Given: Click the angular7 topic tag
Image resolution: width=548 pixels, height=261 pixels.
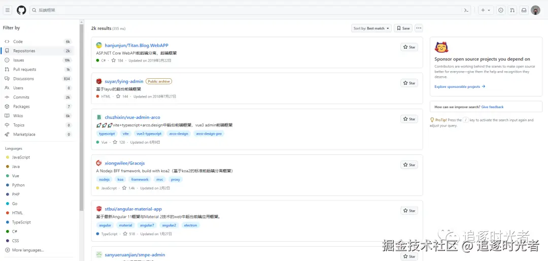Looking at the screenshot, I should point(147,225).
